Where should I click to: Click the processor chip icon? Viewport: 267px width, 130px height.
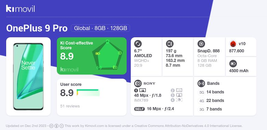coord(201,44)
